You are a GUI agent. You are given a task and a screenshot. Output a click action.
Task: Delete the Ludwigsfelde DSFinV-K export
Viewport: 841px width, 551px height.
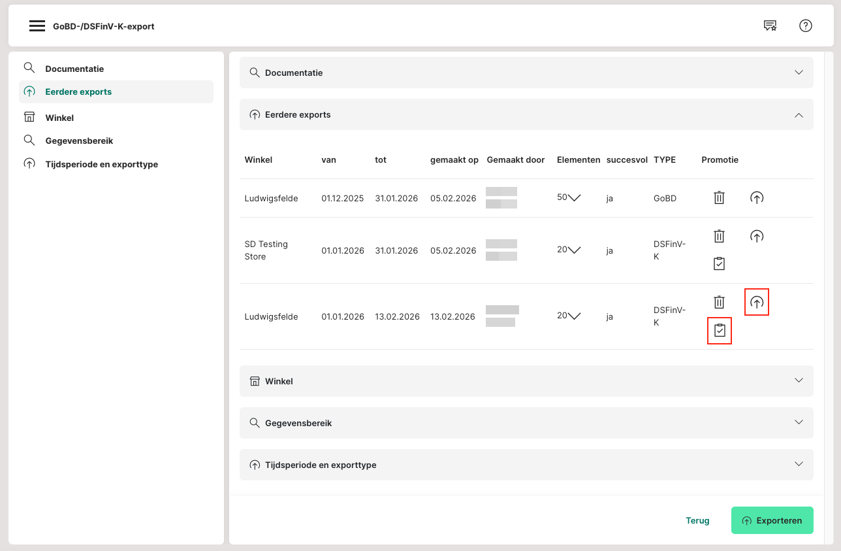point(719,302)
